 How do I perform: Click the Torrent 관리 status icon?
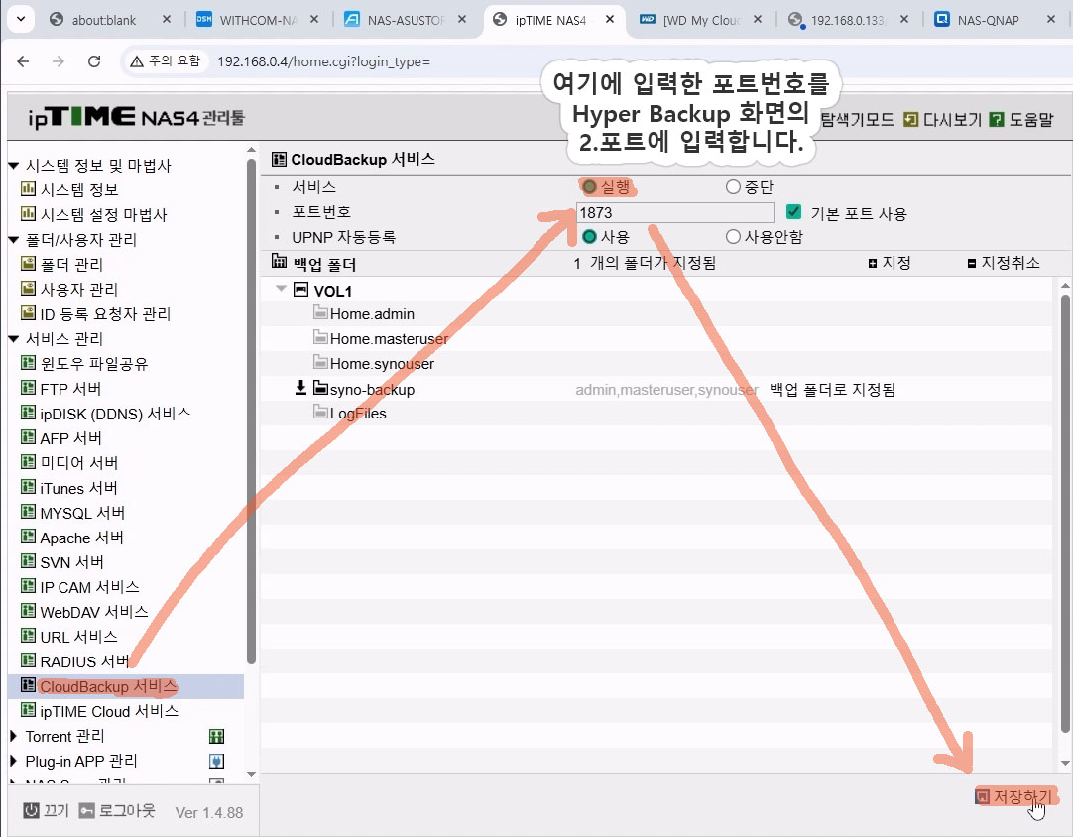[216, 737]
